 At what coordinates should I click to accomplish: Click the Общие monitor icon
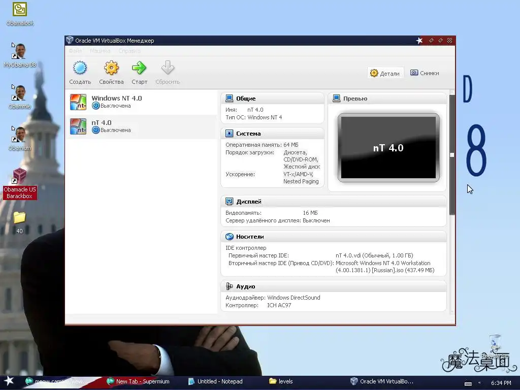[x=229, y=99]
